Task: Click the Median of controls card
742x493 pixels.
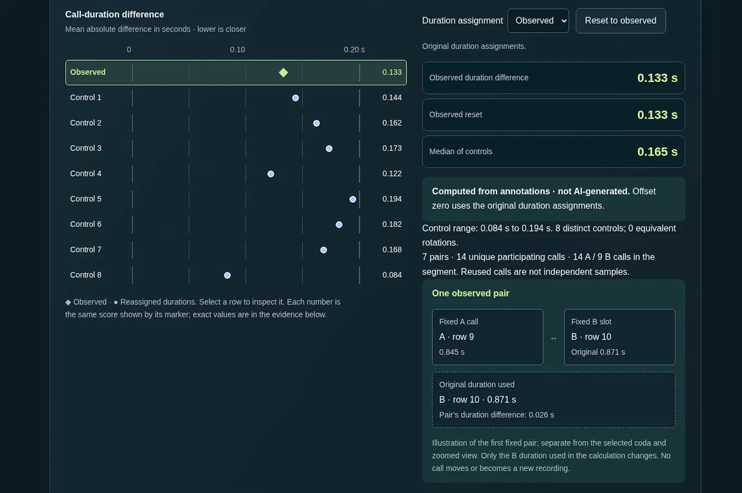Action: click(553, 152)
